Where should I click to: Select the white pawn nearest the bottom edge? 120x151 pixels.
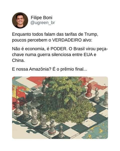[x=61, y=132]
